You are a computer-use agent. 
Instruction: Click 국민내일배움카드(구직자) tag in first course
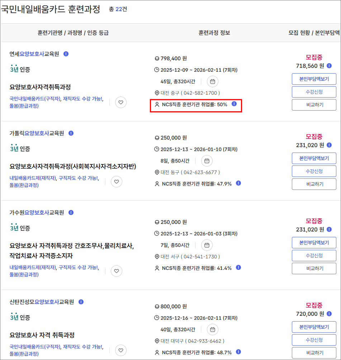pyautogui.click(x=35, y=99)
